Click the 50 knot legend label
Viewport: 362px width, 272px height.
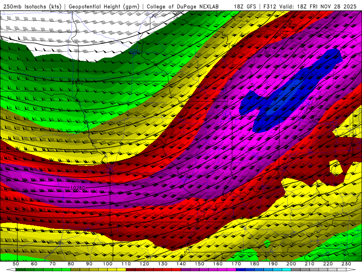click(x=16, y=264)
